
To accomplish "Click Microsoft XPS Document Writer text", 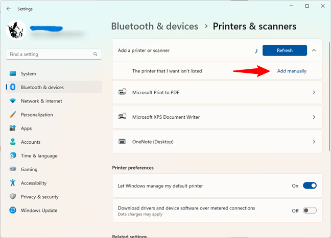I will 166,117.
